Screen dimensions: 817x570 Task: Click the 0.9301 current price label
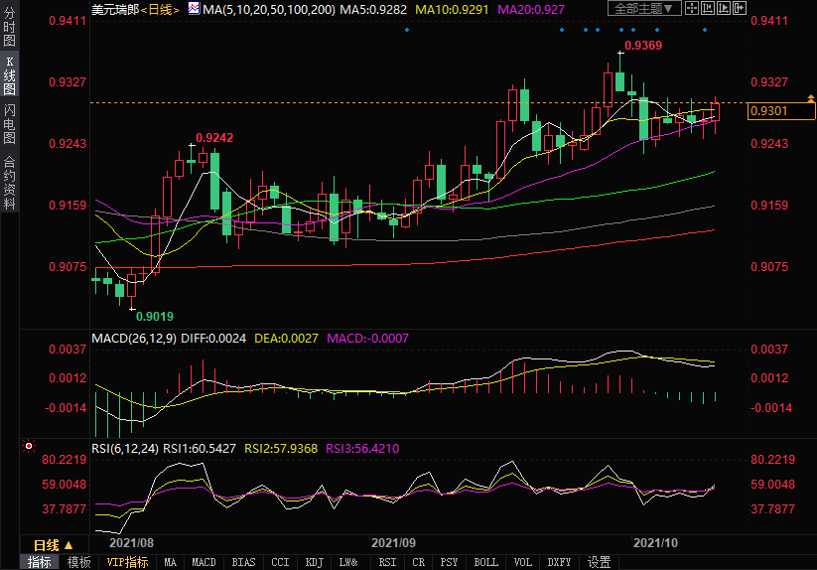(769, 111)
